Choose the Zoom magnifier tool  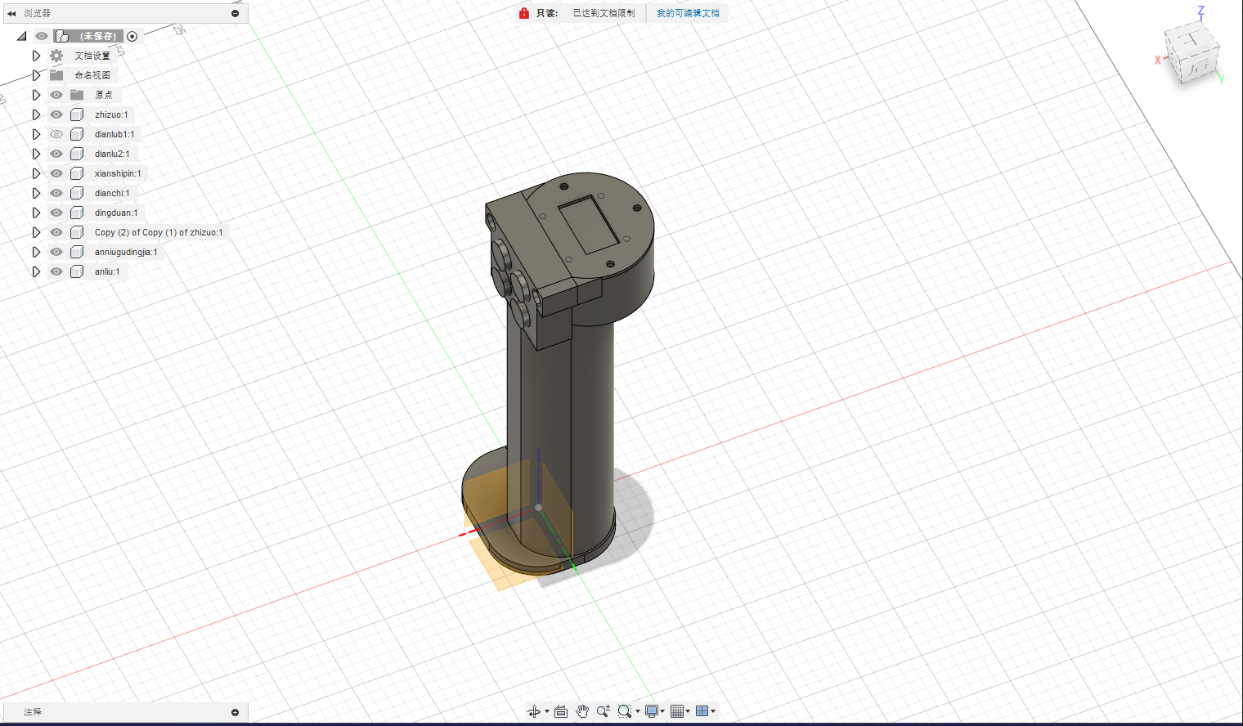[x=604, y=711]
